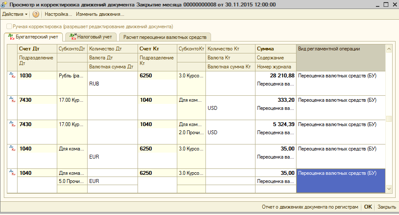Switch to Налоговый учет tab
The width and height of the screenshot is (399, 215).
click(x=91, y=37)
